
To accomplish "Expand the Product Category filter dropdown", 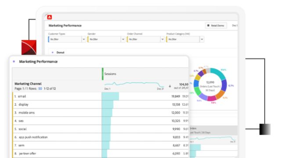I will click(x=202, y=39).
